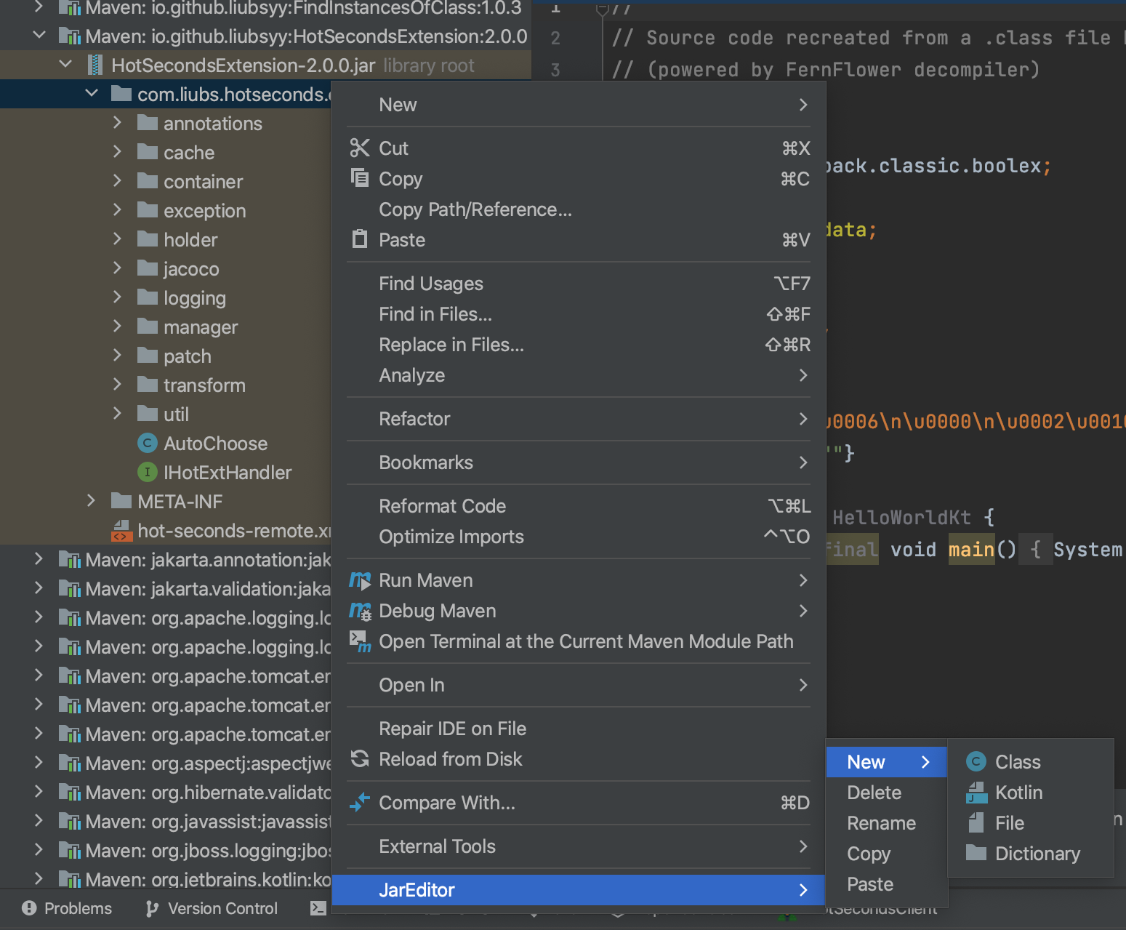Select the AutoChoose class in tree
The width and height of the screenshot is (1126, 930).
(x=215, y=444)
